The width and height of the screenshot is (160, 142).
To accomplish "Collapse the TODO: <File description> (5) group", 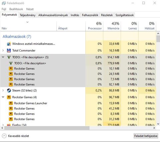I will 3,57.
